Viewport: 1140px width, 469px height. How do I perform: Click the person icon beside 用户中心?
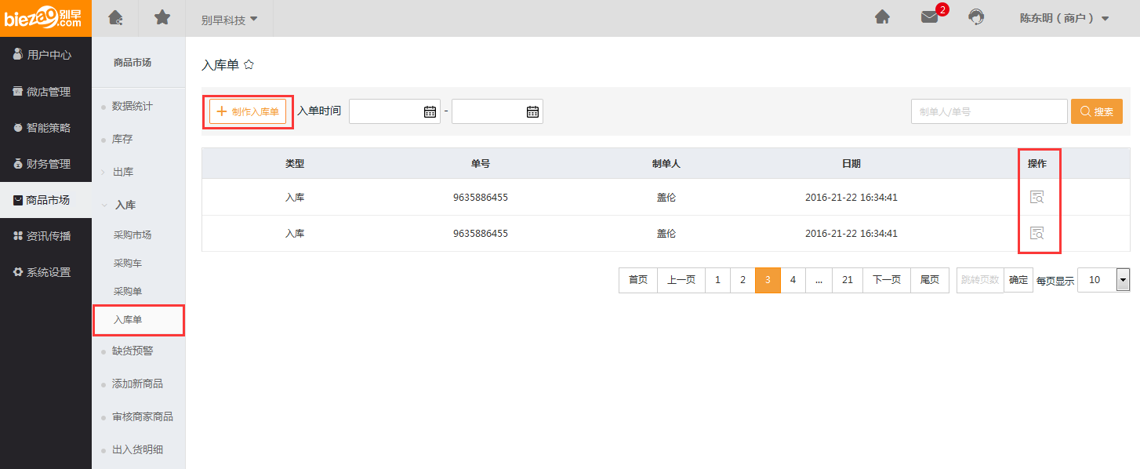17,55
